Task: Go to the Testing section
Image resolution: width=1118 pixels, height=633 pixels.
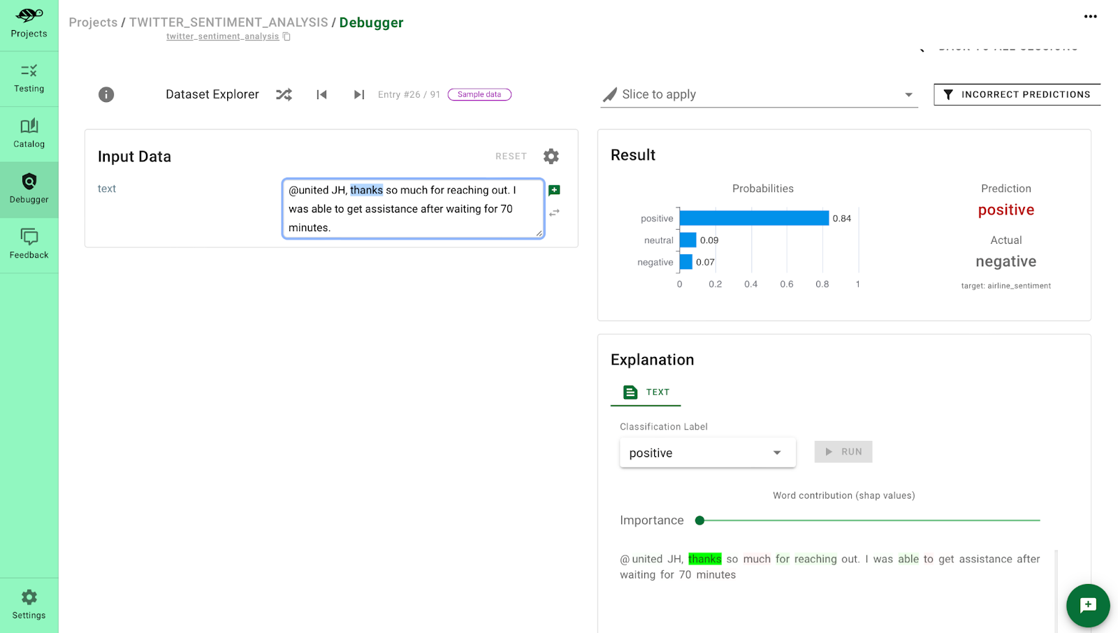Action: (x=29, y=78)
